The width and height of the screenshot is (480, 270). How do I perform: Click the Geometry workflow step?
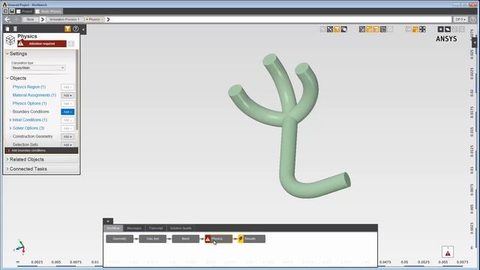tap(120, 238)
